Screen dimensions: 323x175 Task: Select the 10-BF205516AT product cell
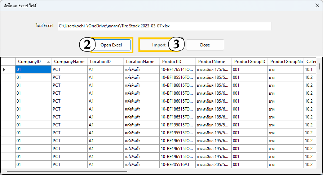[x=177, y=165]
